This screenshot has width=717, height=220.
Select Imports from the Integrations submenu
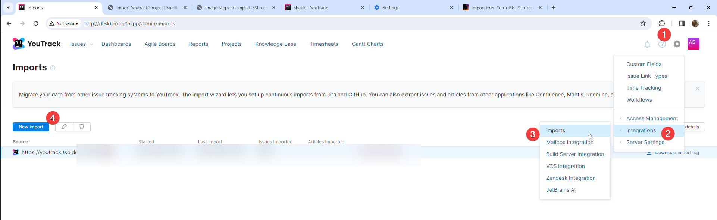click(555, 130)
